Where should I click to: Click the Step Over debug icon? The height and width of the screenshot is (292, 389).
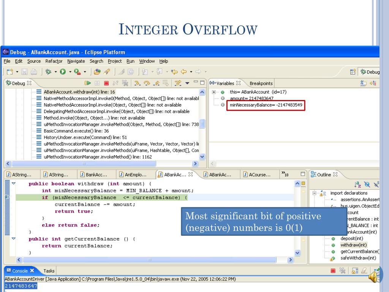coord(146,83)
